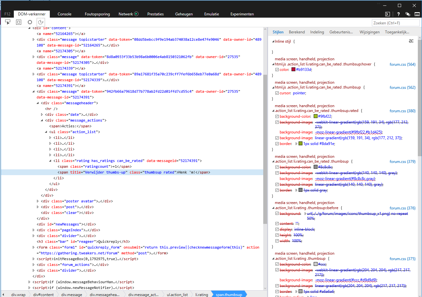
Task: Toggle the width: 100% checkbox
Action: [277, 241]
